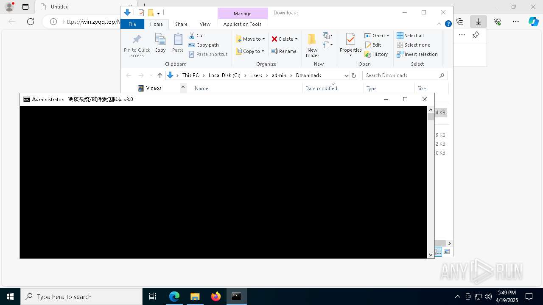Open Edge Settings and more menu
The image size is (543, 305).
click(516, 22)
